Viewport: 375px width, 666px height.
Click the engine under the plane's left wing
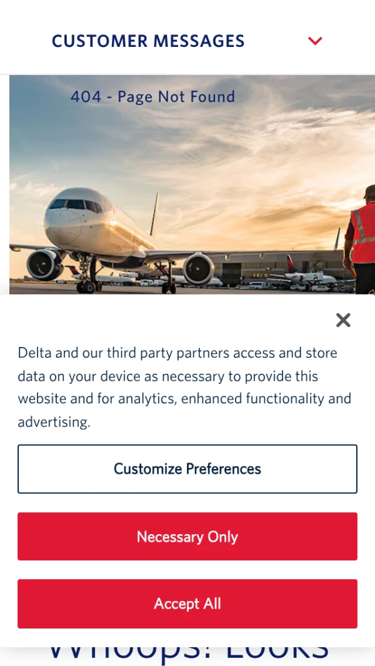(x=199, y=268)
